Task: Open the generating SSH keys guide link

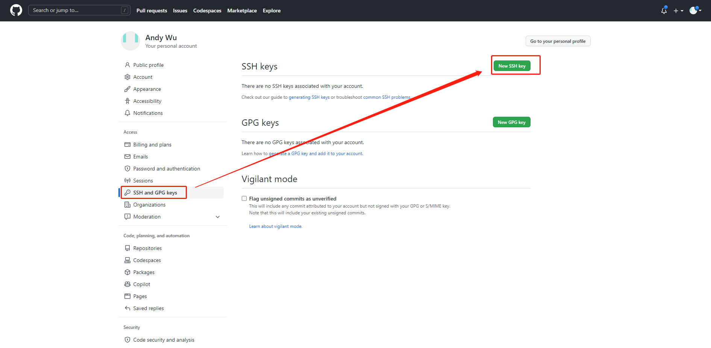Action: coord(309,97)
